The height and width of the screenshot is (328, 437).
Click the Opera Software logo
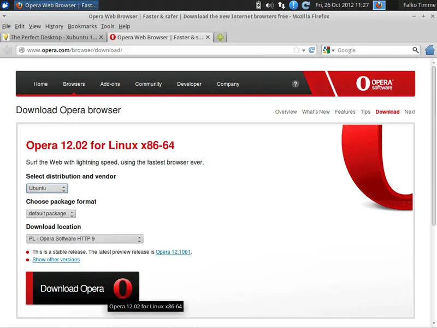point(374,84)
